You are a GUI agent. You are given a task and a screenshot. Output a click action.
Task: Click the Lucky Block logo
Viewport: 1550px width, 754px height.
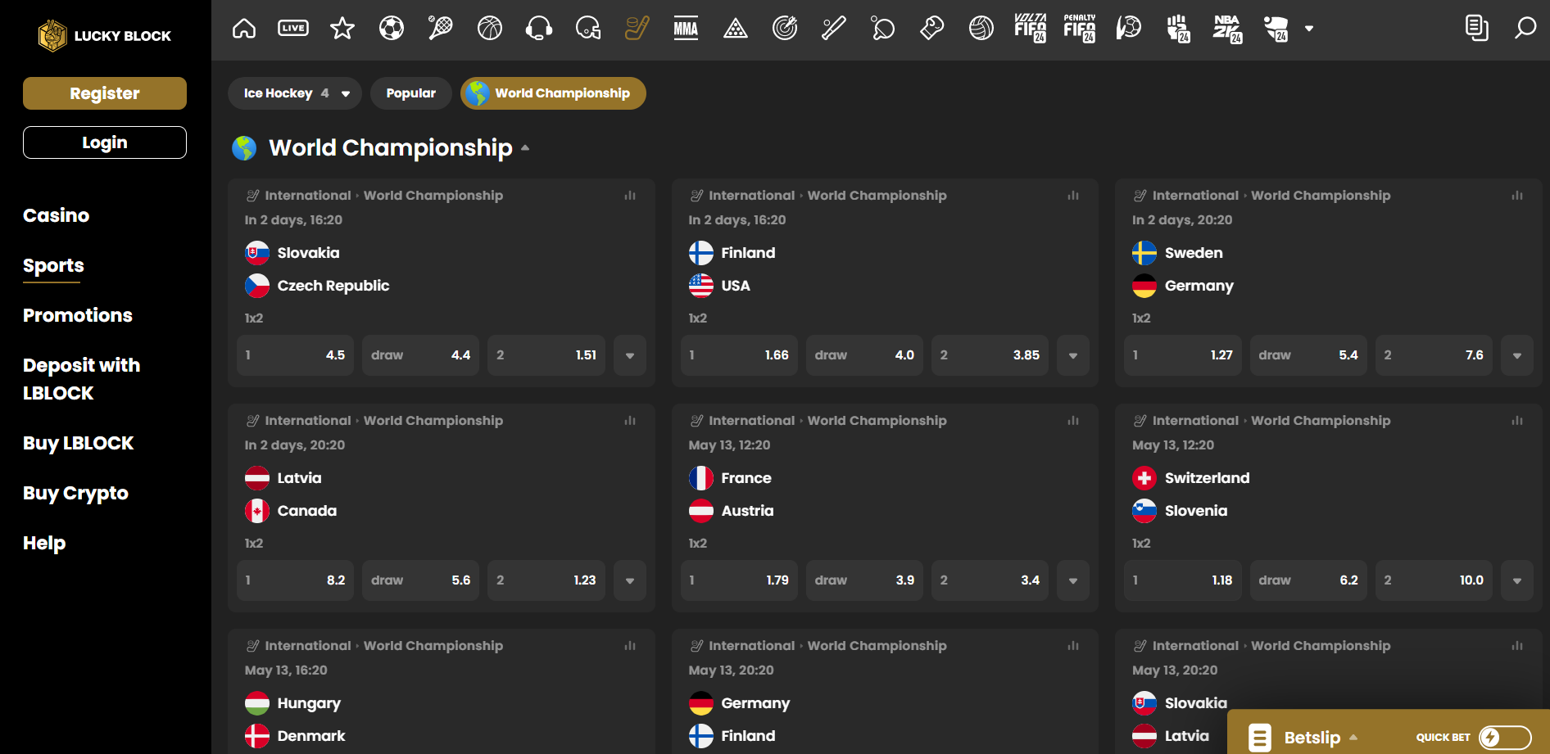pos(105,36)
